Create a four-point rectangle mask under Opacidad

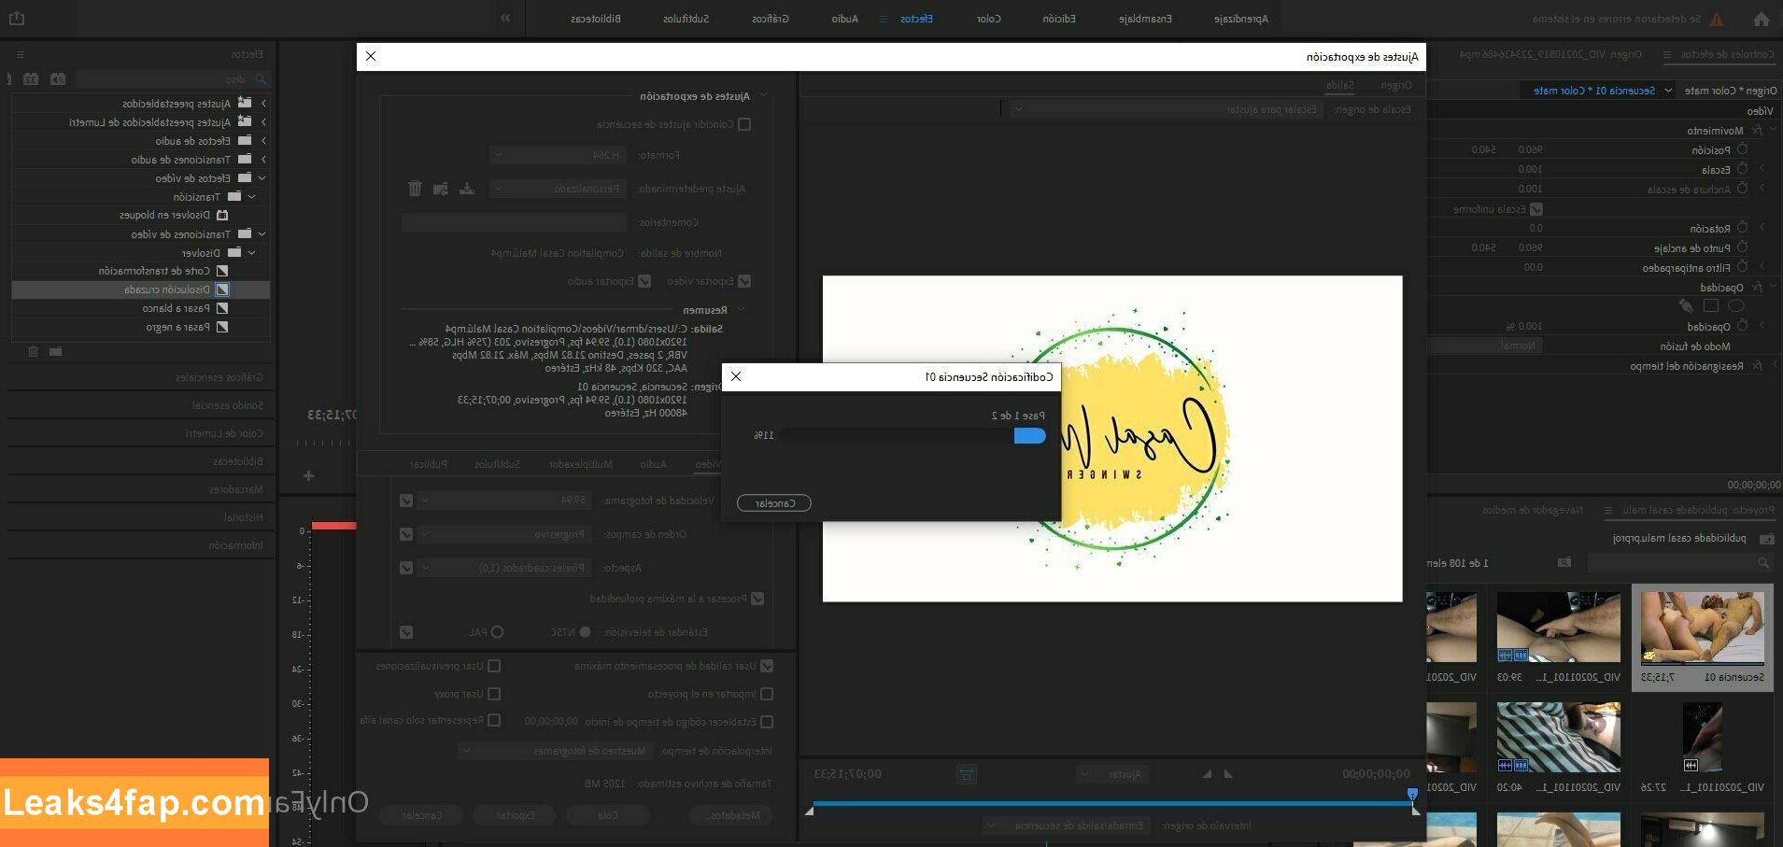tap(1711, 305)
